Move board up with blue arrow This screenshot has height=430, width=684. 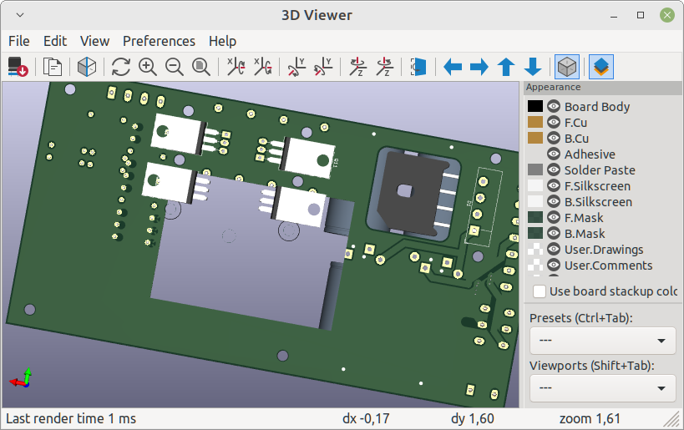click(506, 67)
